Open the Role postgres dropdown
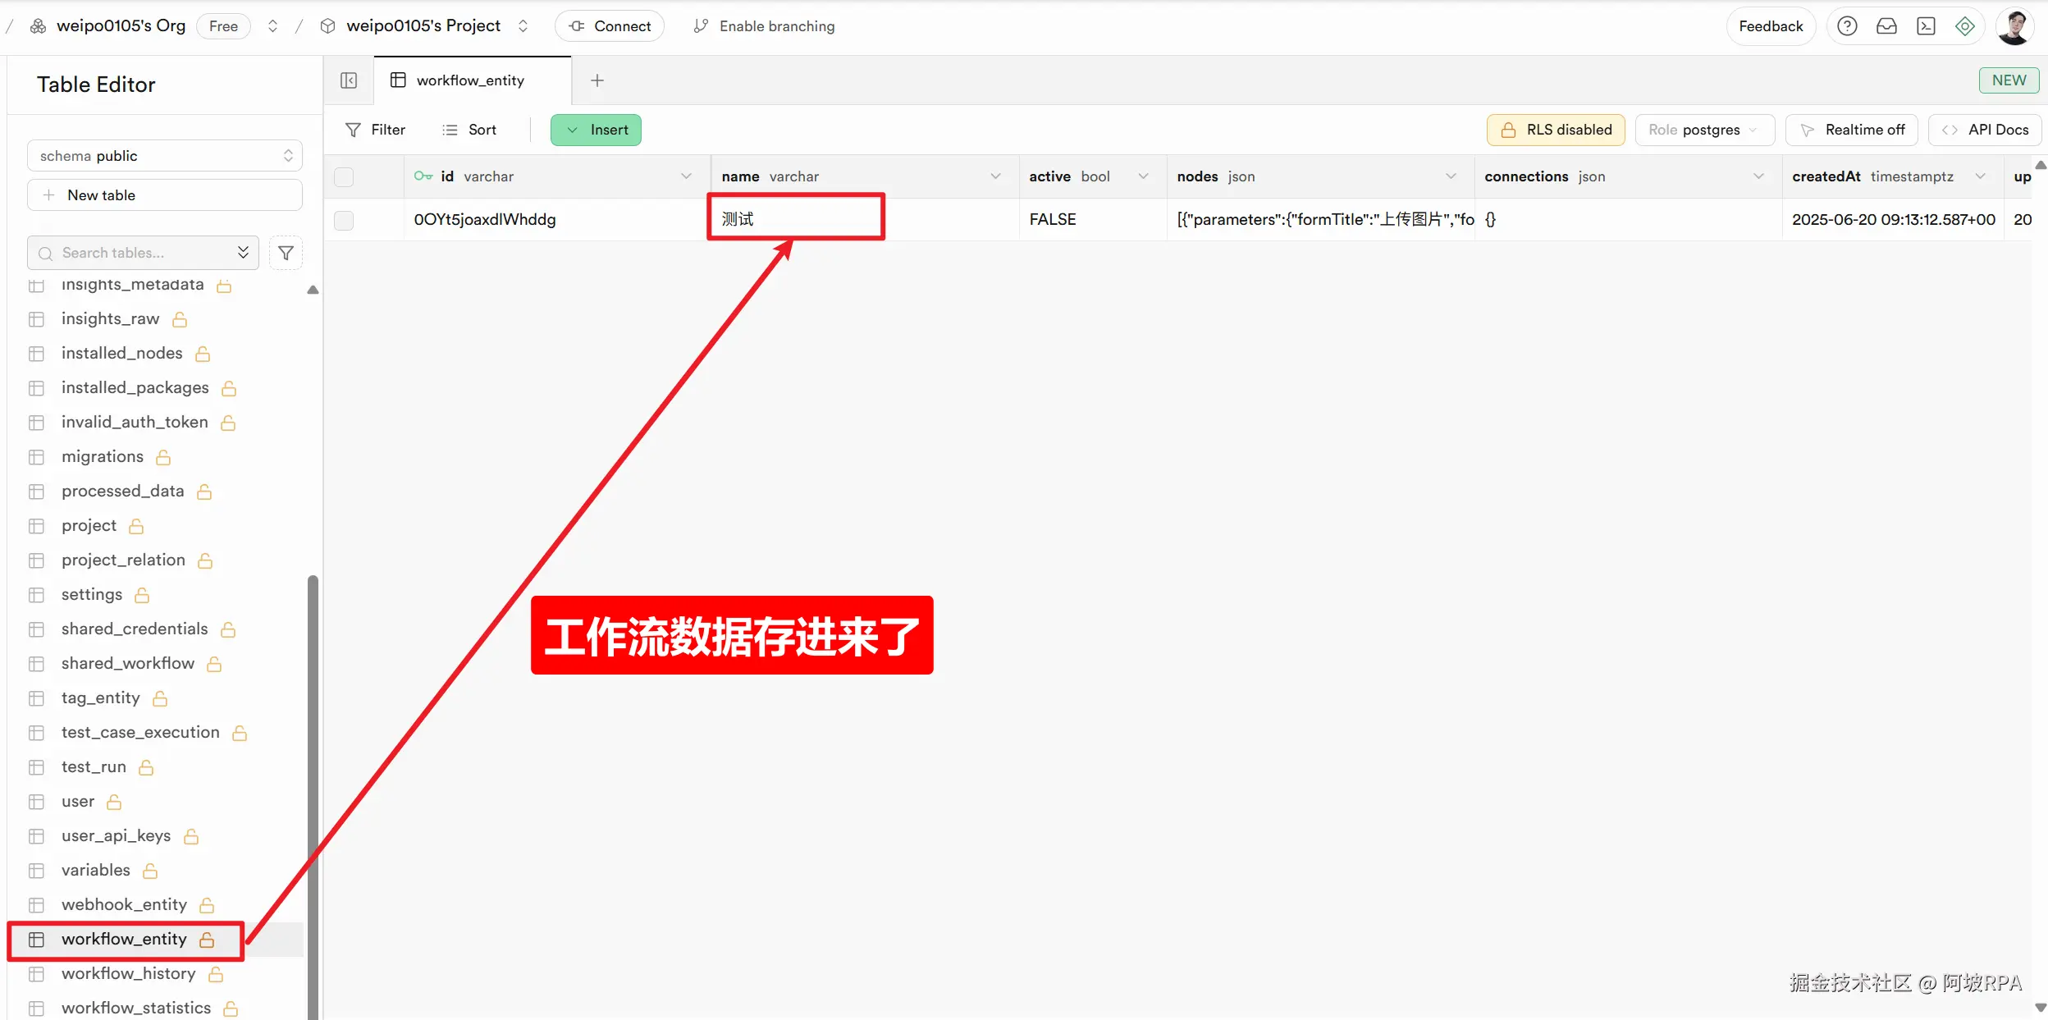Viewport: 2048px width, 1020px height. click(1703, 130)
